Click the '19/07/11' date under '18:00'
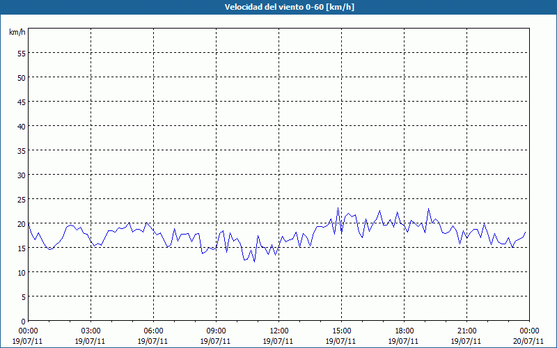This screenshot has width=557, height=348. click(404, 341)
